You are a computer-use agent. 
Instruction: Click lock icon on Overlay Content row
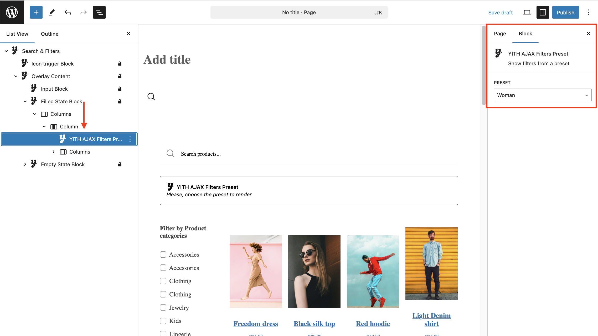pos(120,76)
